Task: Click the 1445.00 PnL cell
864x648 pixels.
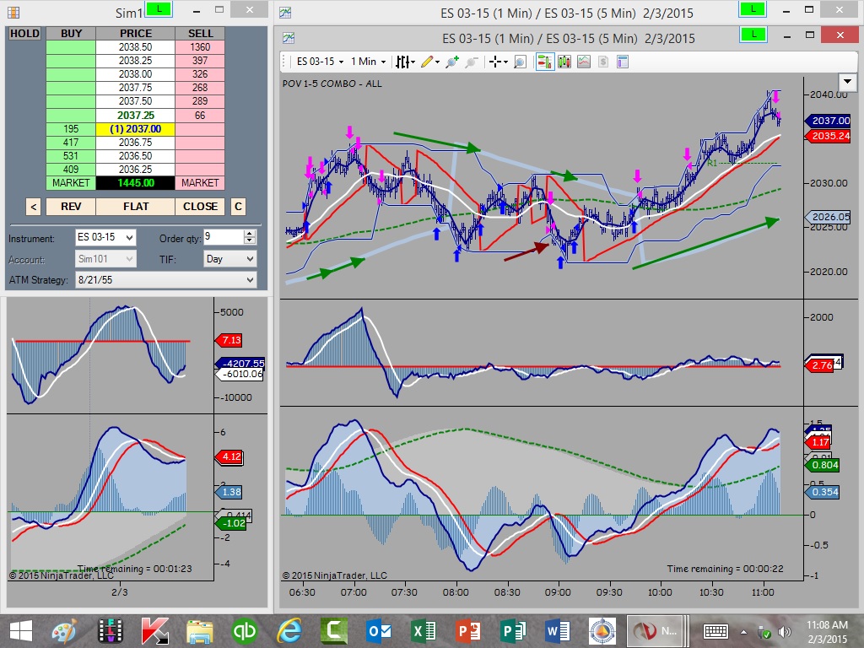Action: (136, 183)
